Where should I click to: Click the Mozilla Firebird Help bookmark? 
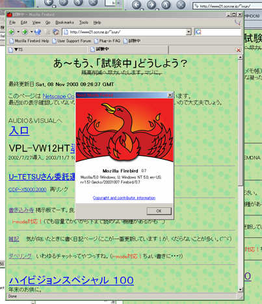[29, 41]
